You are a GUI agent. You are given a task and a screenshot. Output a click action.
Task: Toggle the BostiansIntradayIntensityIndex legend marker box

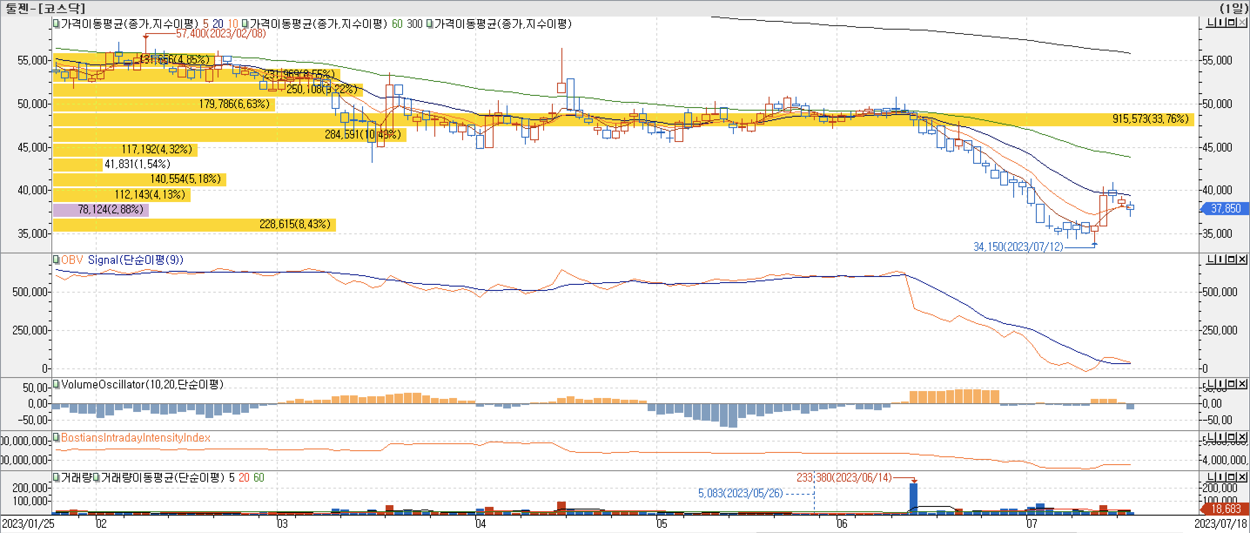pos(56,437)
